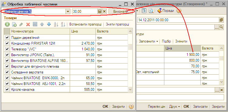Click help question mark icon in Обробка window
Screen dimensions: 228x112
(x=131, y=107)
